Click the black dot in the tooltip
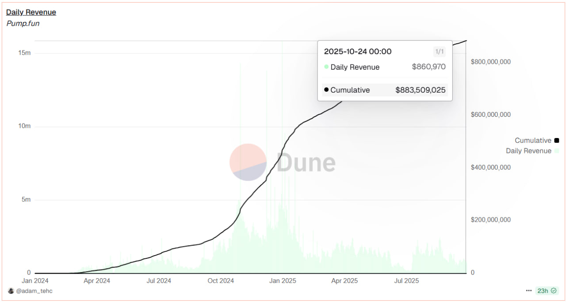Image resolution: width=566 pixels, height=302 pixels. (326, 90)
